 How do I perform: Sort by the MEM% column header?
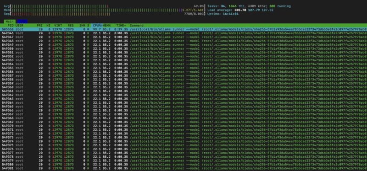pyautogui.click(x=106, y=25)
